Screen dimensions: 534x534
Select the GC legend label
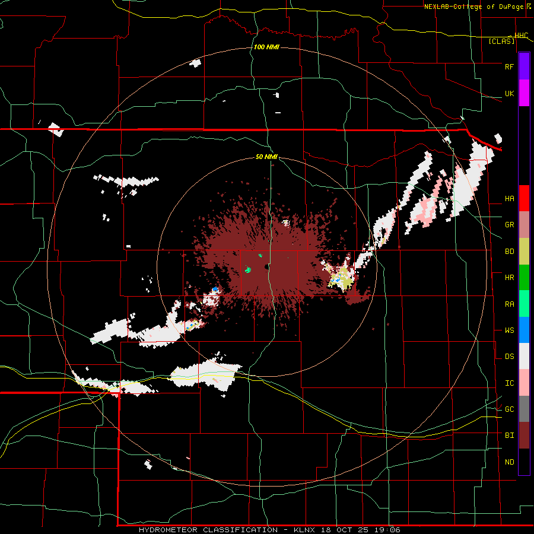pos(509,409)
